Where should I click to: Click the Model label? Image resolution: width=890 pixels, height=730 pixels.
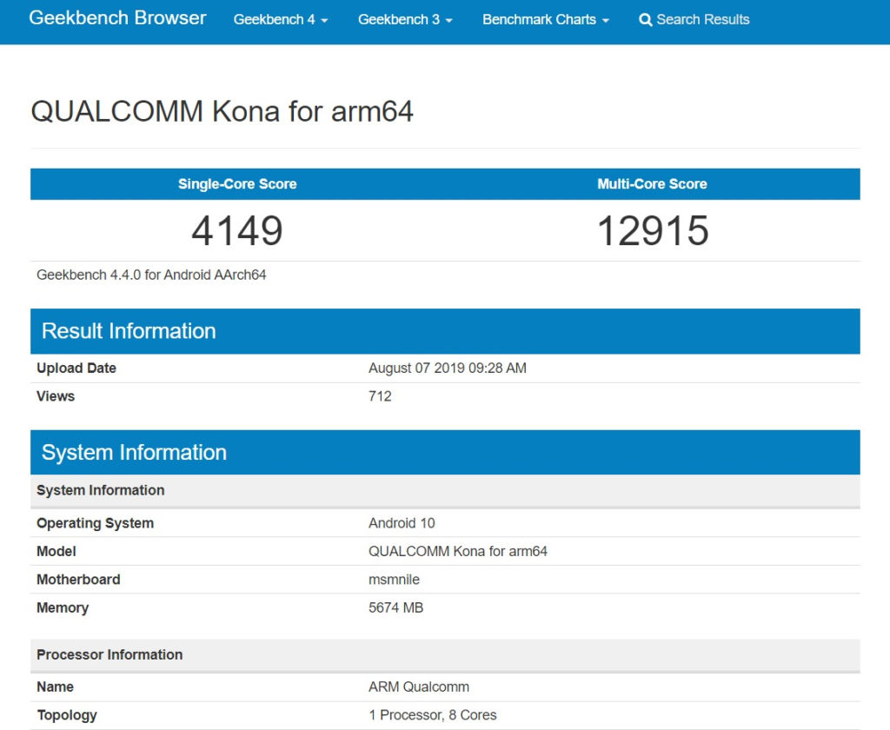(x=56, y=551)
